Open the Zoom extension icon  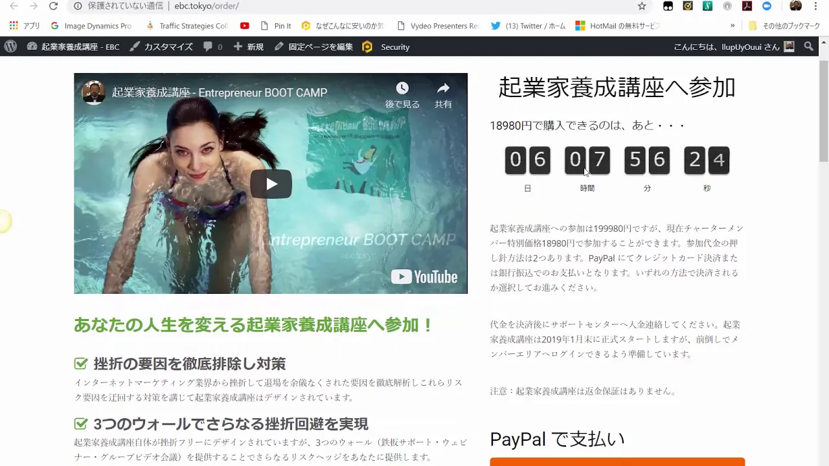[x=767, y=6]
